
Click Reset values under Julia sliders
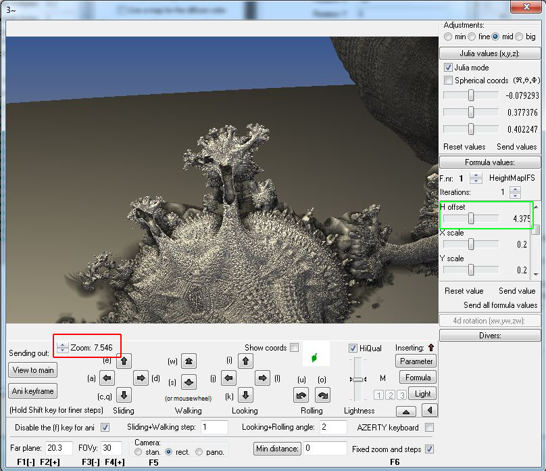pos(464,147)
